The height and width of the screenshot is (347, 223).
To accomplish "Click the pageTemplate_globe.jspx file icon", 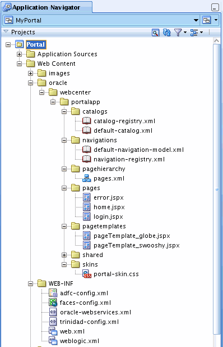I will click(86, 236).
